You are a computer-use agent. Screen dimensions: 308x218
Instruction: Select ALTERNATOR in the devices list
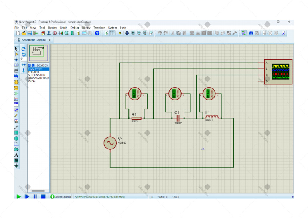point(36,75)
